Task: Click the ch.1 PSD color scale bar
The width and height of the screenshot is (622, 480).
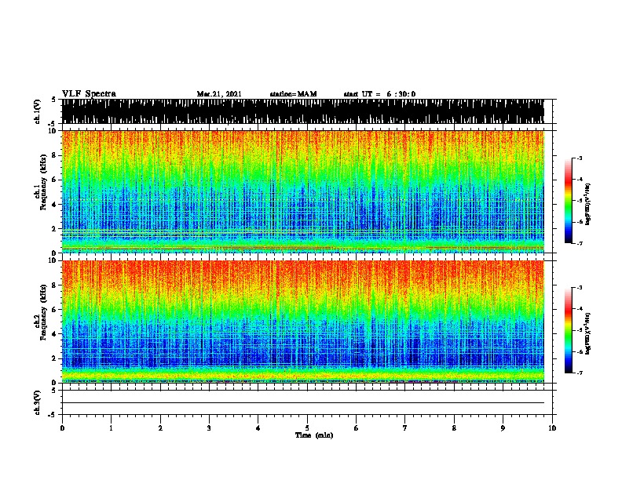Action: point(569,201)
